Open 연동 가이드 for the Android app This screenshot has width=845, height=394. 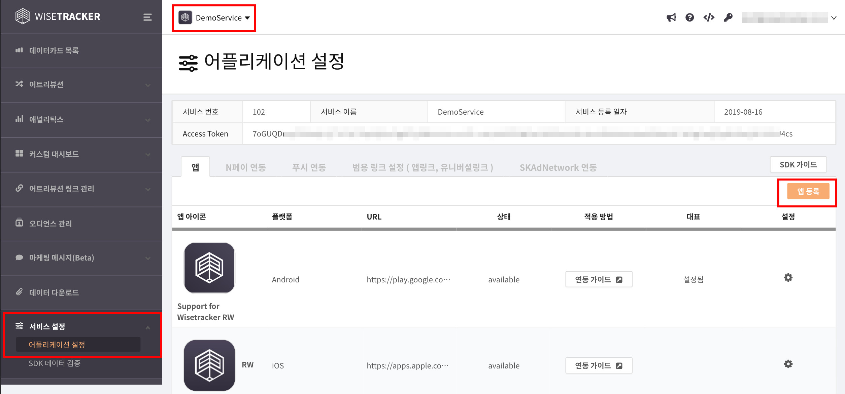[599, 279]
